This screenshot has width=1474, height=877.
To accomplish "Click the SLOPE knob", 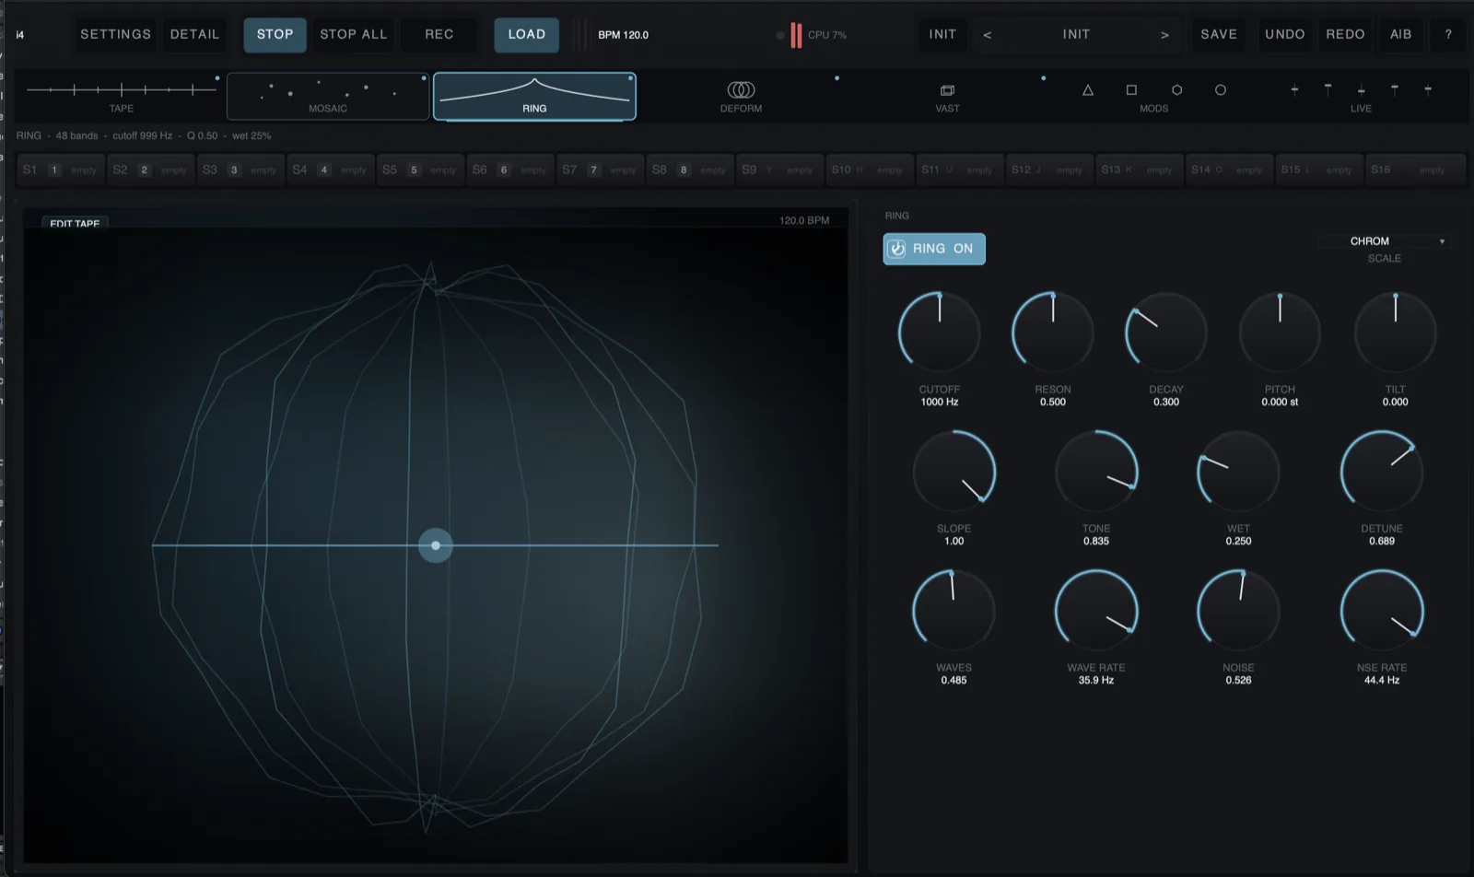I will (x=953, y=472).
